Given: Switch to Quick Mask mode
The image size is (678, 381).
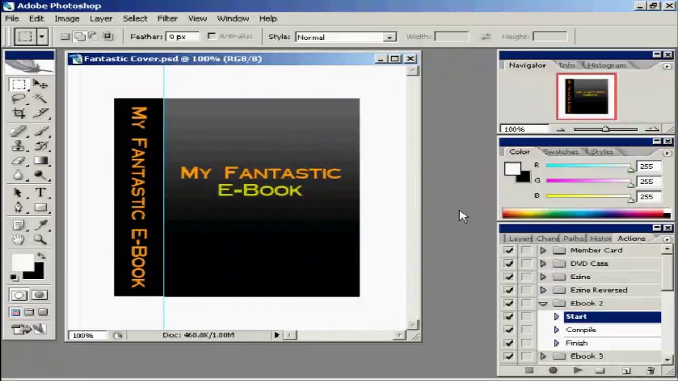Looking at the screenshot, I should tap(39, 295).
